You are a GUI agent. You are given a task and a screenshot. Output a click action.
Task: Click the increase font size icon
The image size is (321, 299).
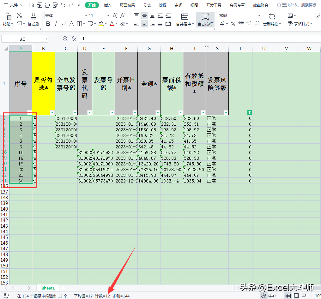115,15
